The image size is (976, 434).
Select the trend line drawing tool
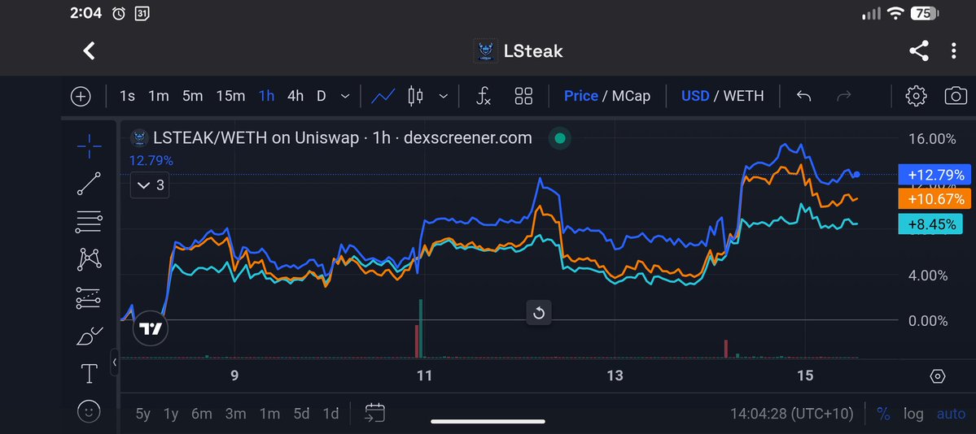coord(89,184)
